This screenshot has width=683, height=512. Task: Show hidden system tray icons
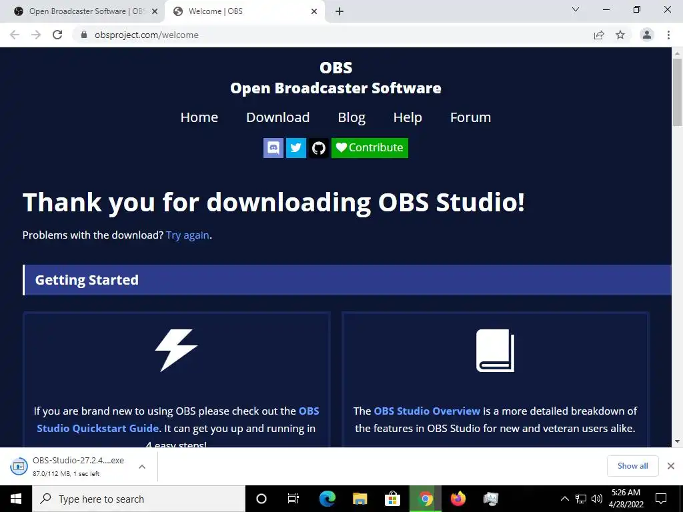click(564, 499)
